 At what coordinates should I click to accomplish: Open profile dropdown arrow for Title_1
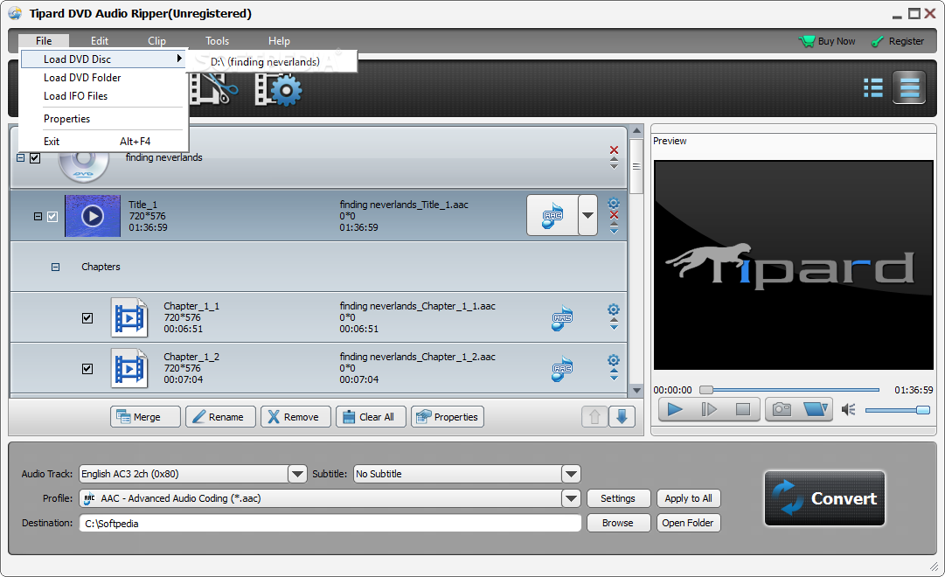(x=587, y=215)
